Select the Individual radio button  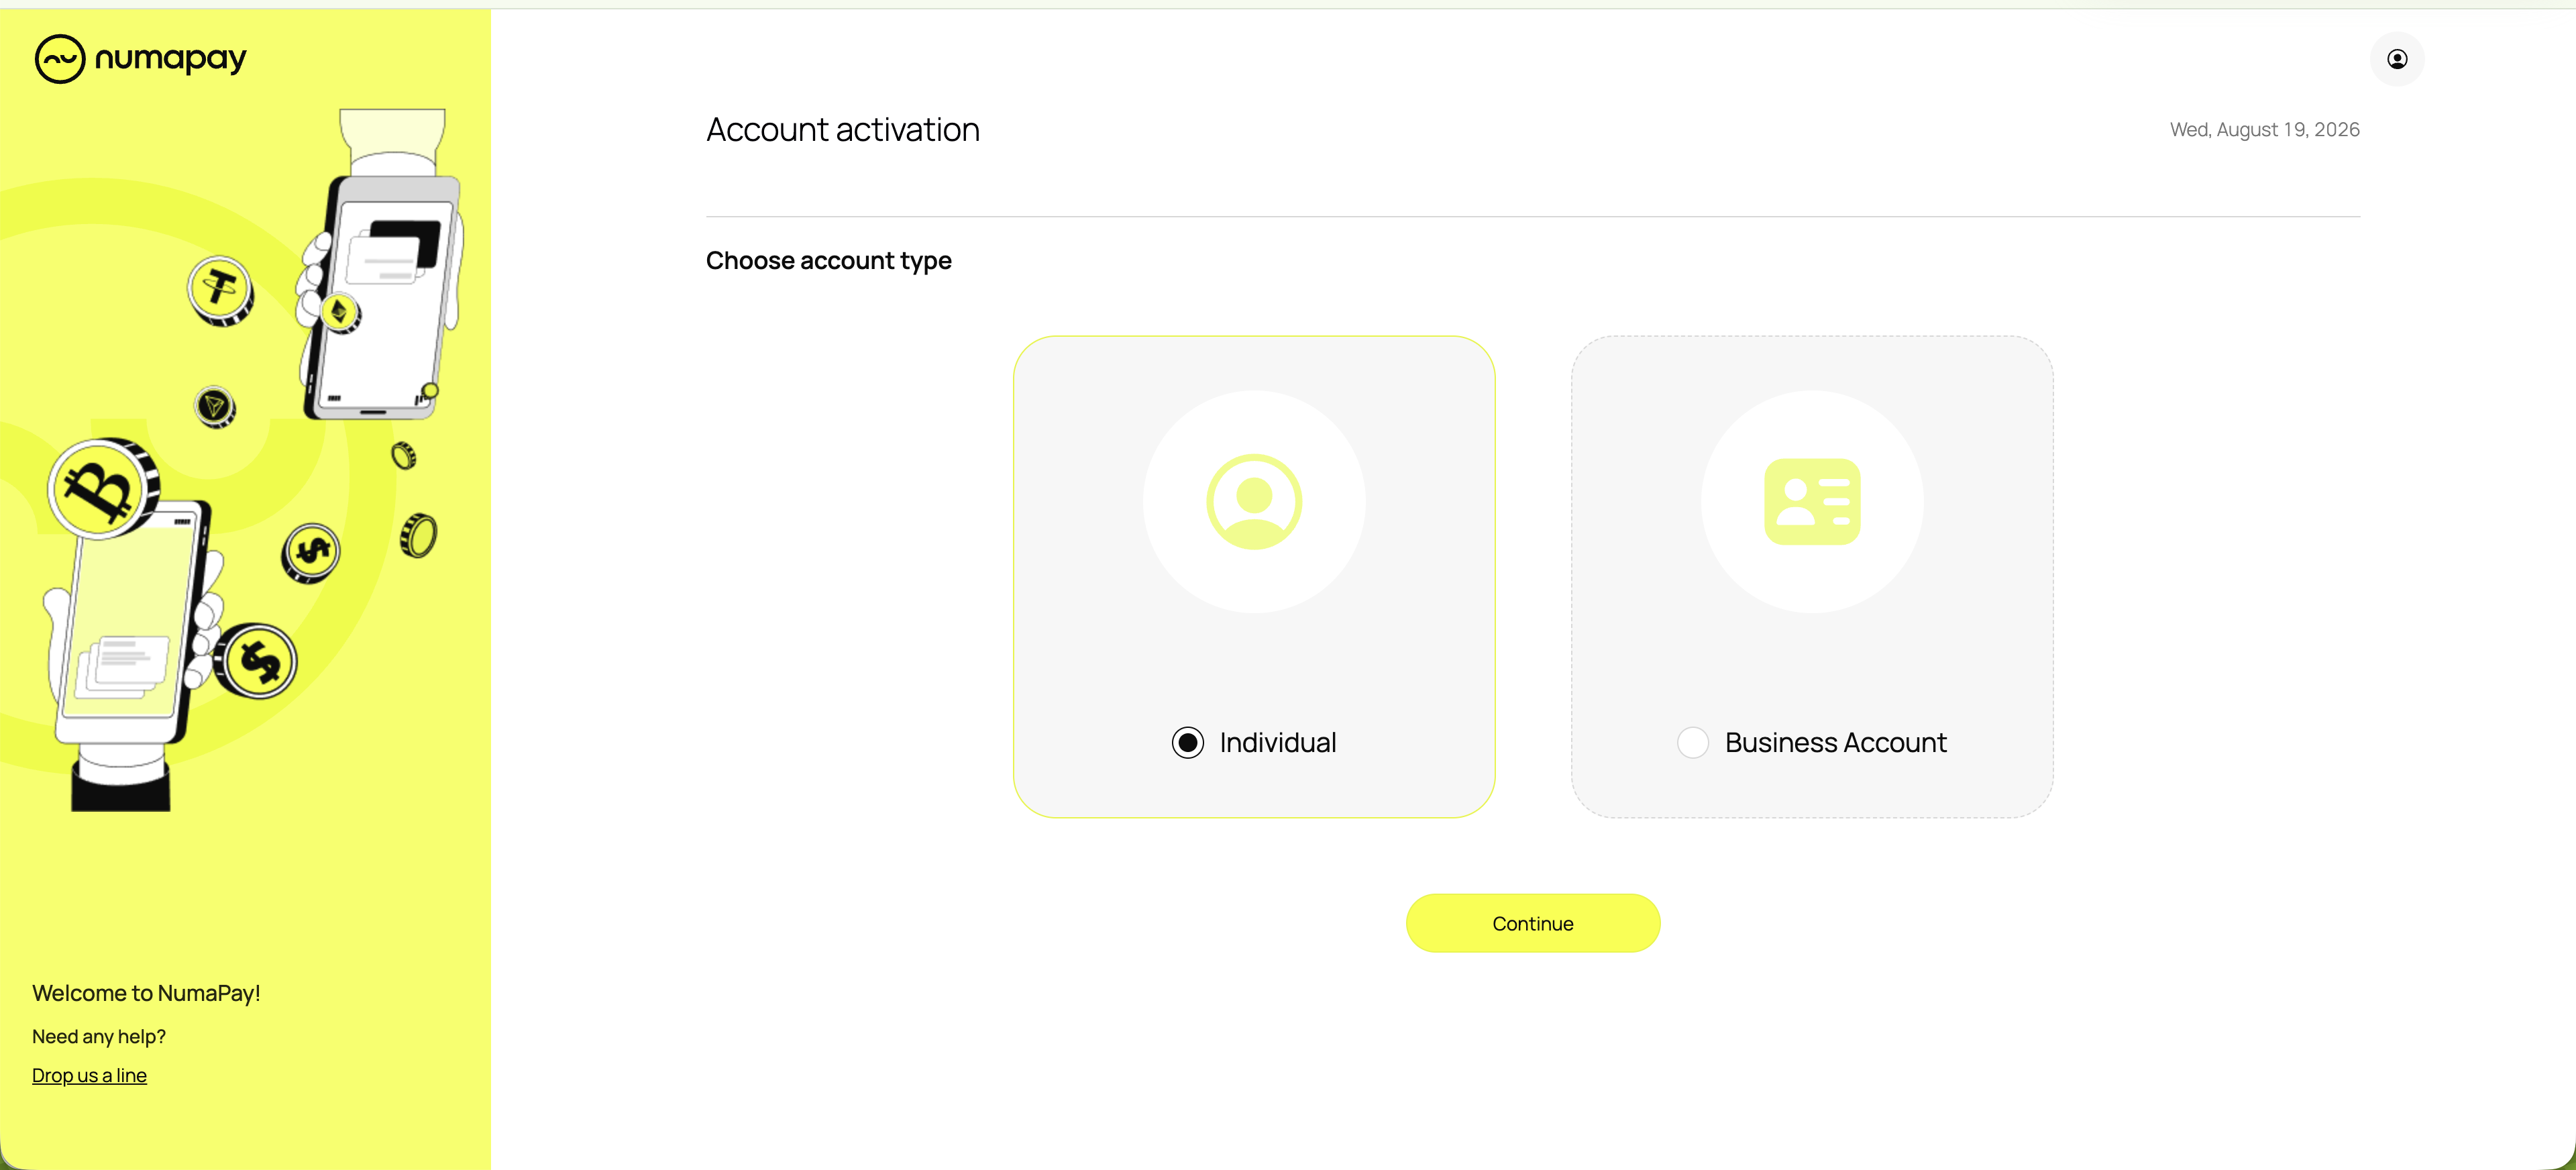pyautogui.click(x=1188, y=743)
